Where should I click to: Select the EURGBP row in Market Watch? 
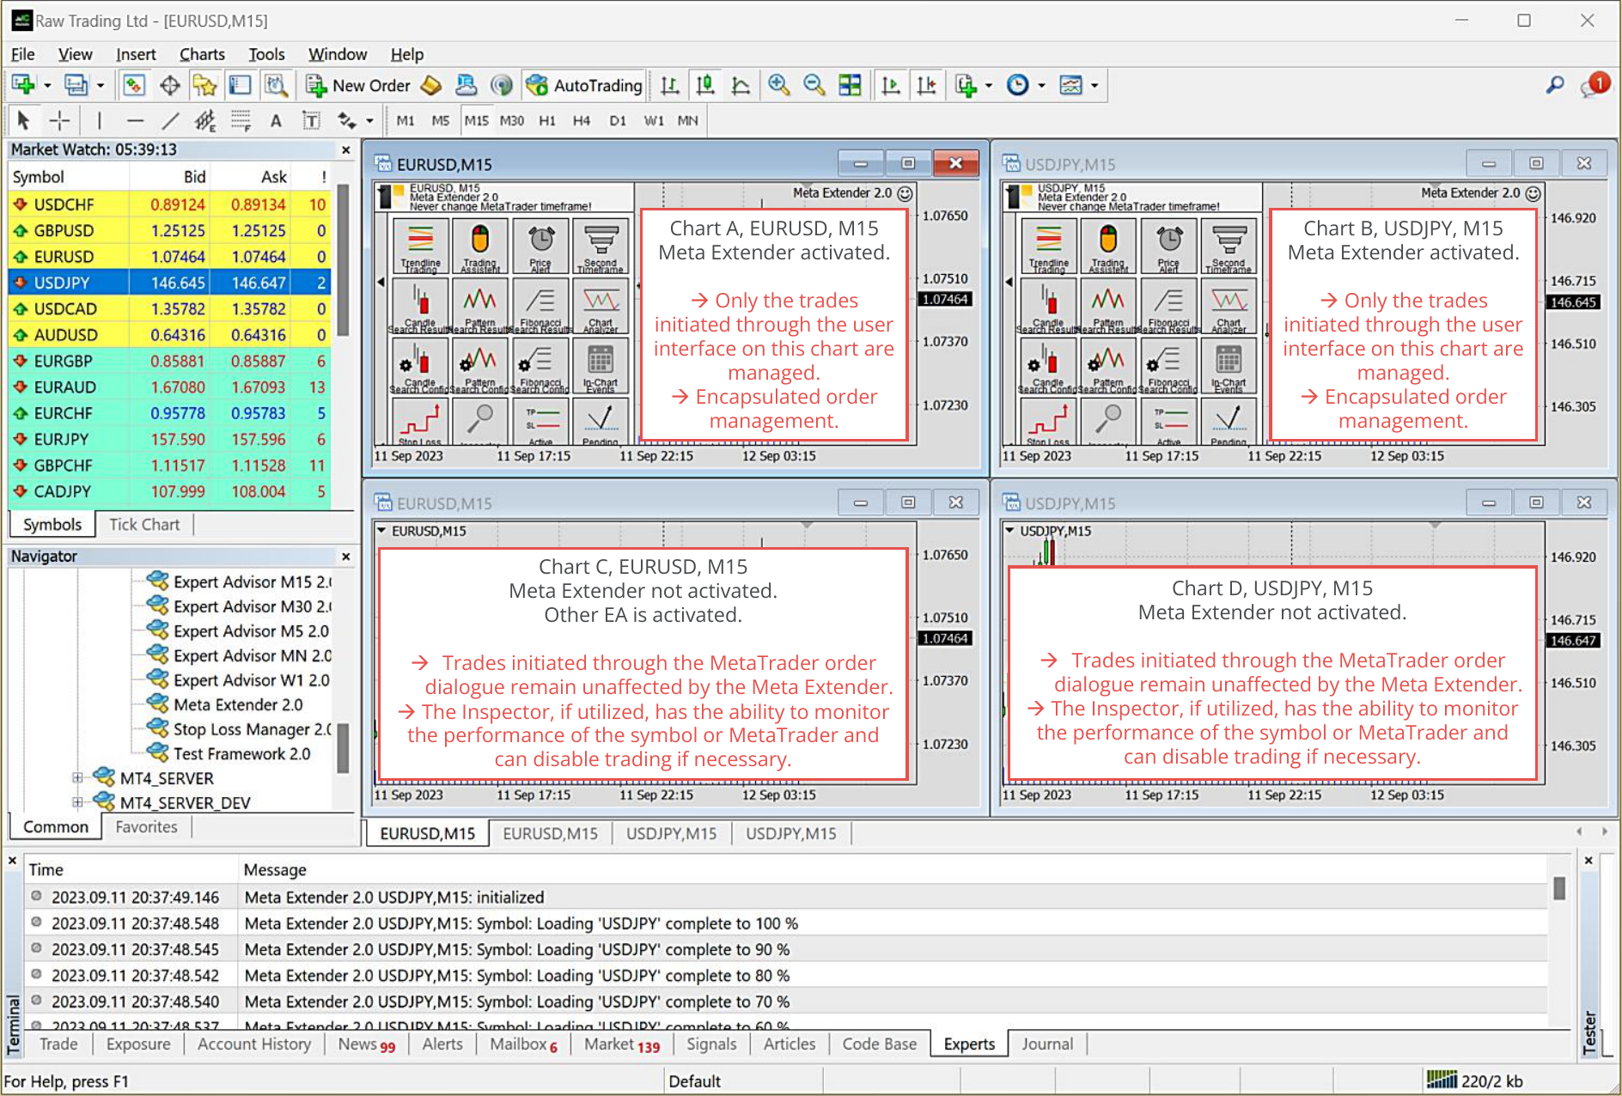click(x=170, y=361)
